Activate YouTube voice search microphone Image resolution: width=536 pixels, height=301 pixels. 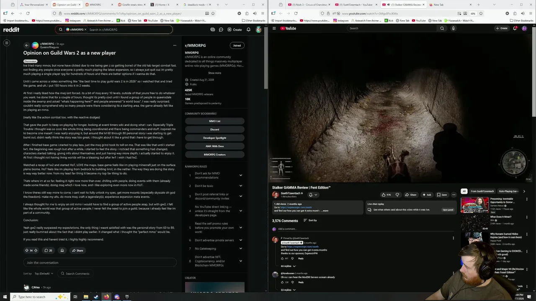[x=453, y=28]
